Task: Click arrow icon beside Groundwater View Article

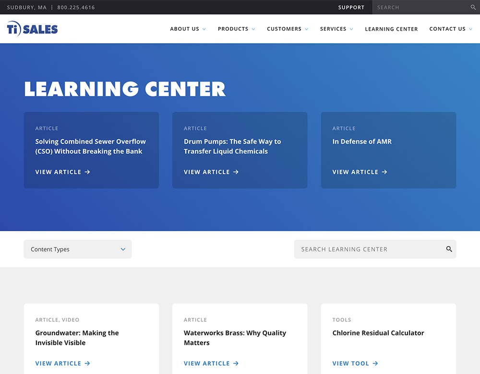Action: [x=87, y=363]
